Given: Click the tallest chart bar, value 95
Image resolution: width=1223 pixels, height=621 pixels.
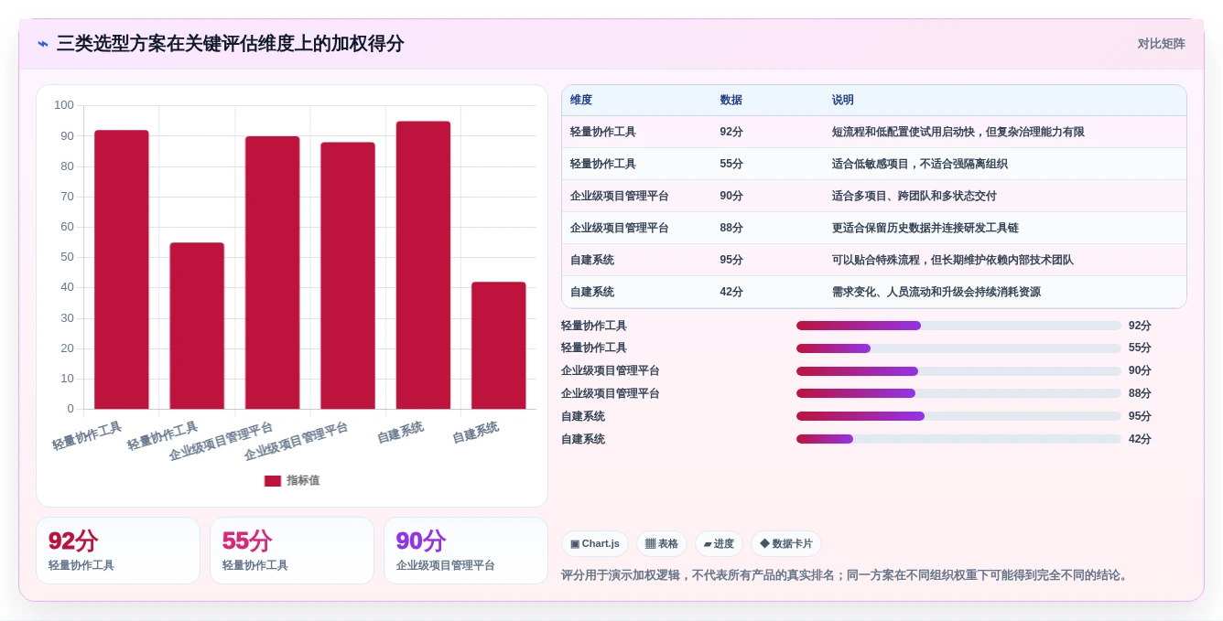Looking at the screenshot, I should point(423,265).
